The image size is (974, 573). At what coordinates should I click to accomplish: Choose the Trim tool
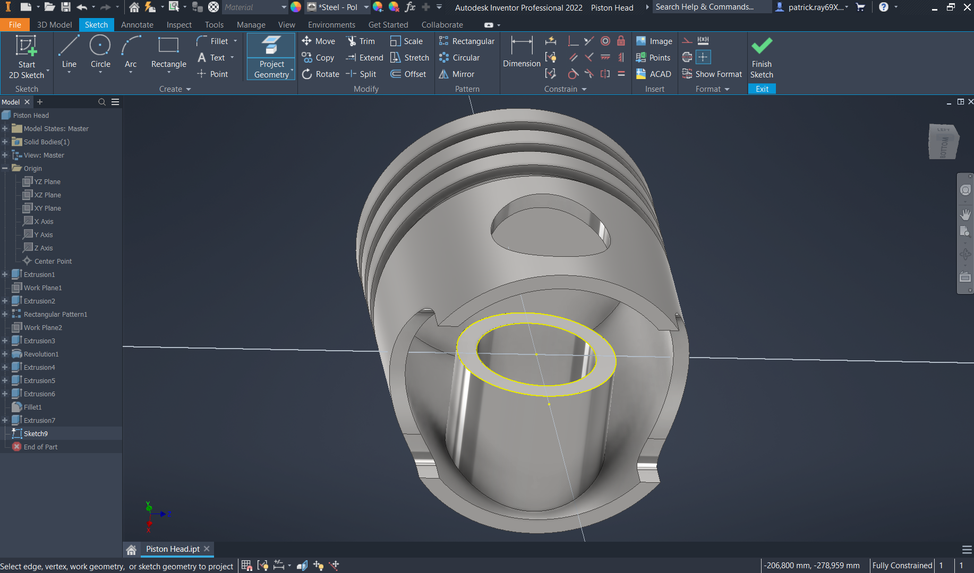click(361, 41)
